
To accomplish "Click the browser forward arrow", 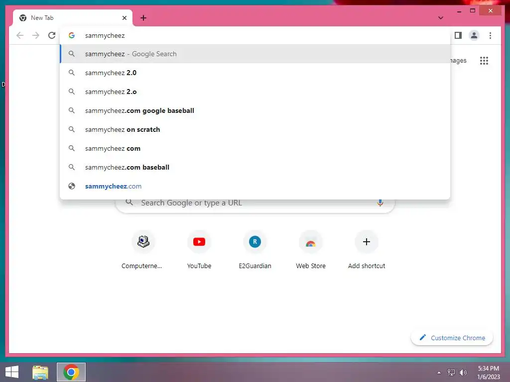I will click(x=36, y=35).
